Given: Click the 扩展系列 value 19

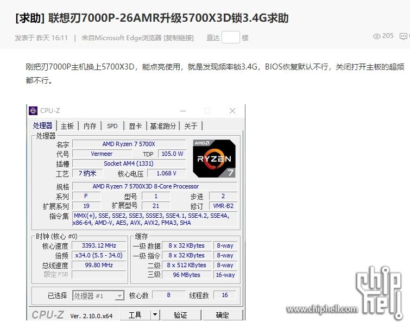Looking at the screenshot, I should (x=86, y=206).
